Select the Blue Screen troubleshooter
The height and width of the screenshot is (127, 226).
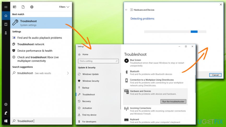(155, 63)
